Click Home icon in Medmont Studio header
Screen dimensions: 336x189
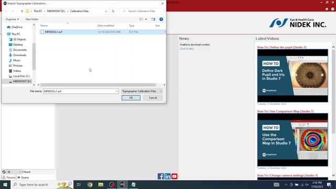click(x=327, y=9)
